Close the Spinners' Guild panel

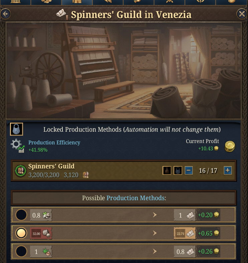tap(241, 14)
